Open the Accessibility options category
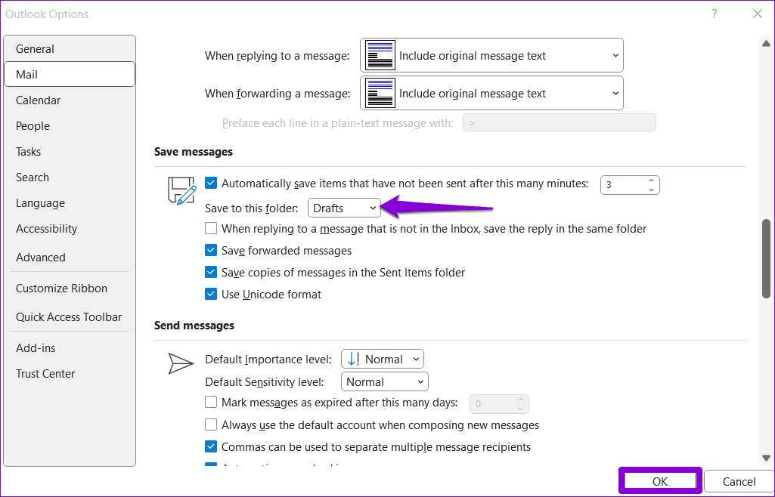 [70, 228]
